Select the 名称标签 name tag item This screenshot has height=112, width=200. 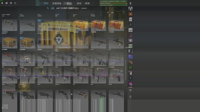[45, 43]
